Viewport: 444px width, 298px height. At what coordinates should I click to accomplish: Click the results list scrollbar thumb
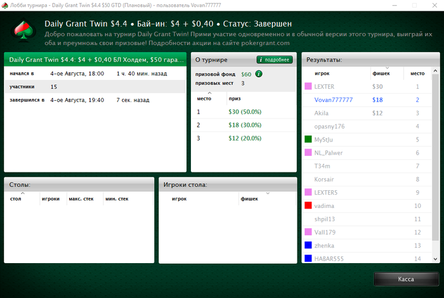point(435,157)
